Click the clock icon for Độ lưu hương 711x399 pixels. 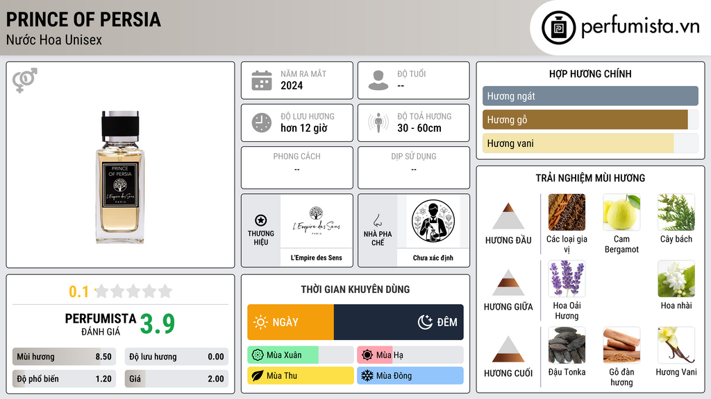tap(262, 123)
